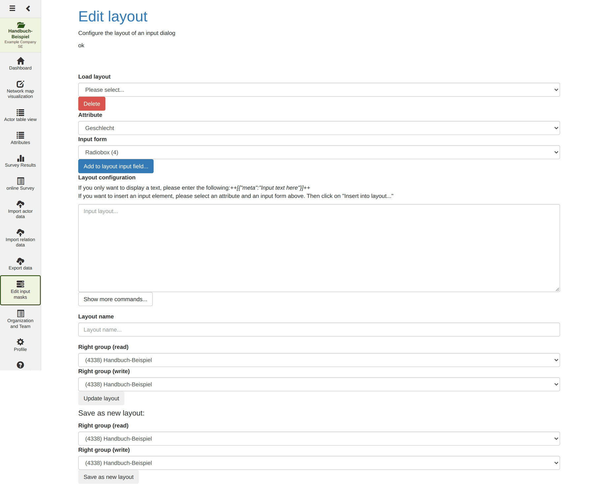Screen dimensions: 593x490
Task: Click Show more commands button
Action: coord(115,299)
